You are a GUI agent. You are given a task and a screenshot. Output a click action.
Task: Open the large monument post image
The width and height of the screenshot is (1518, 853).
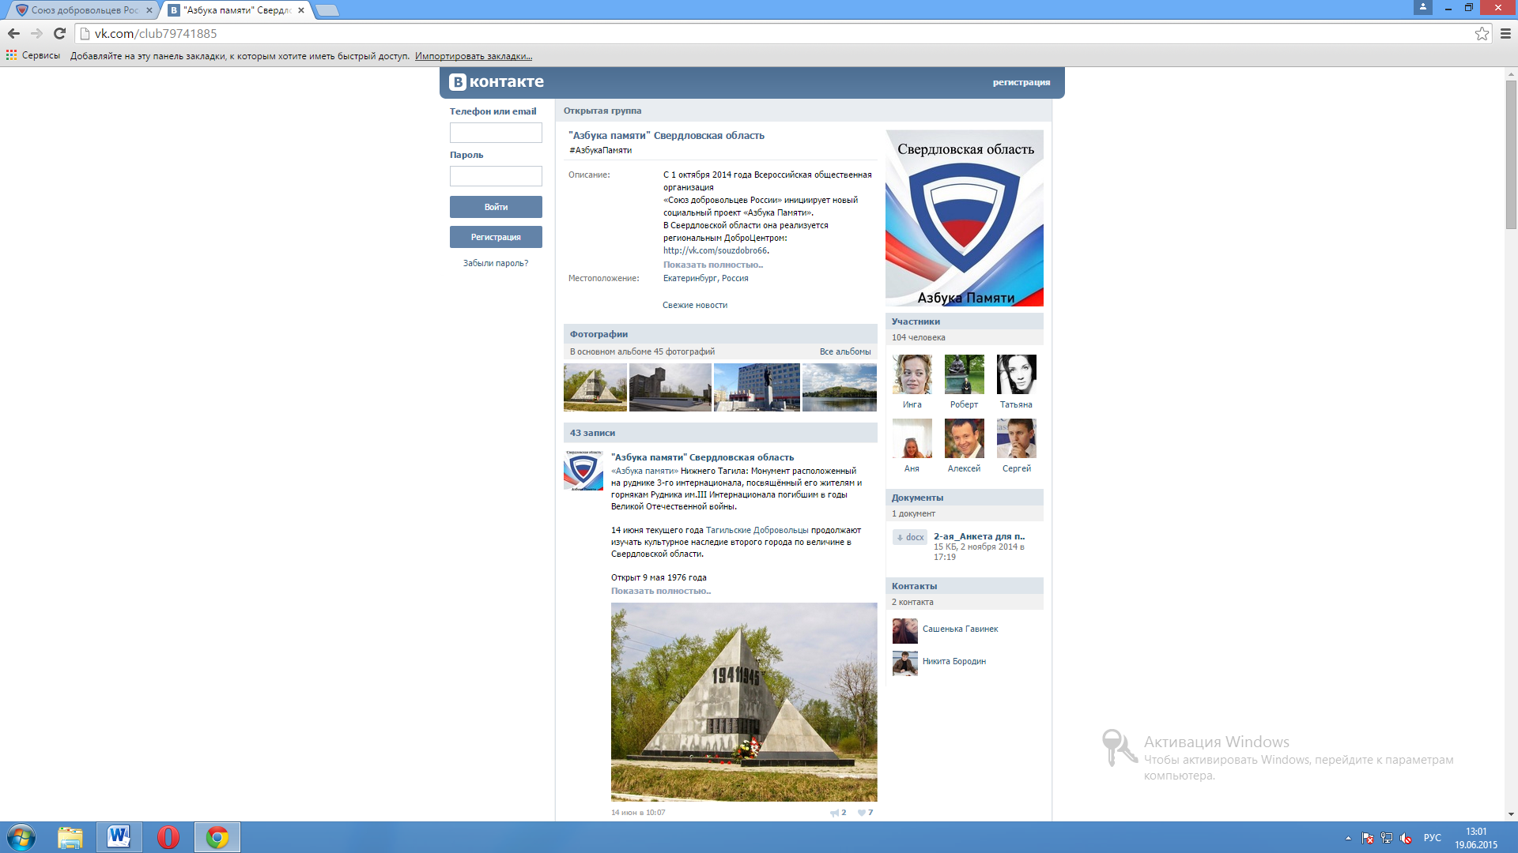pos(744,702)
